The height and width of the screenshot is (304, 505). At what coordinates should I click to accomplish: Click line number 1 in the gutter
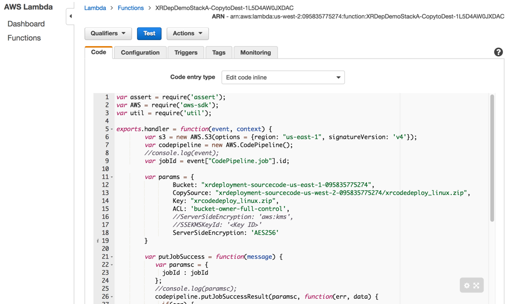coord(107,97)
